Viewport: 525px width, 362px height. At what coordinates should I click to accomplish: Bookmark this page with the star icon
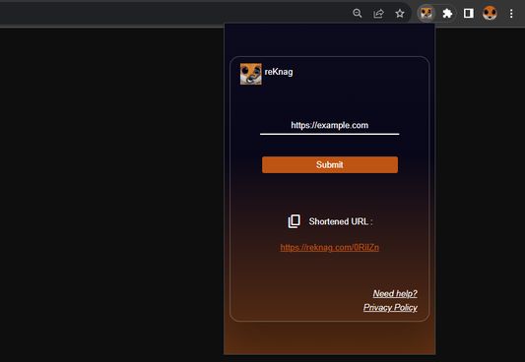(400, 14)
